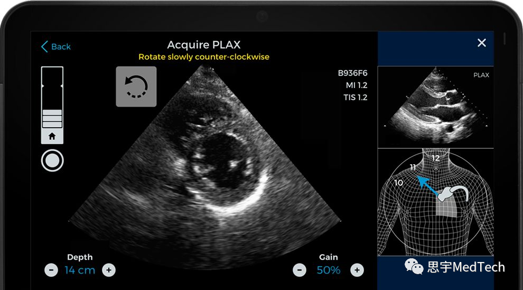Open the PLAX reference image thumbnail
Image resolution: width=523 pixels, height=290 pixels.
pyautogui.click(x=436, y=107)
